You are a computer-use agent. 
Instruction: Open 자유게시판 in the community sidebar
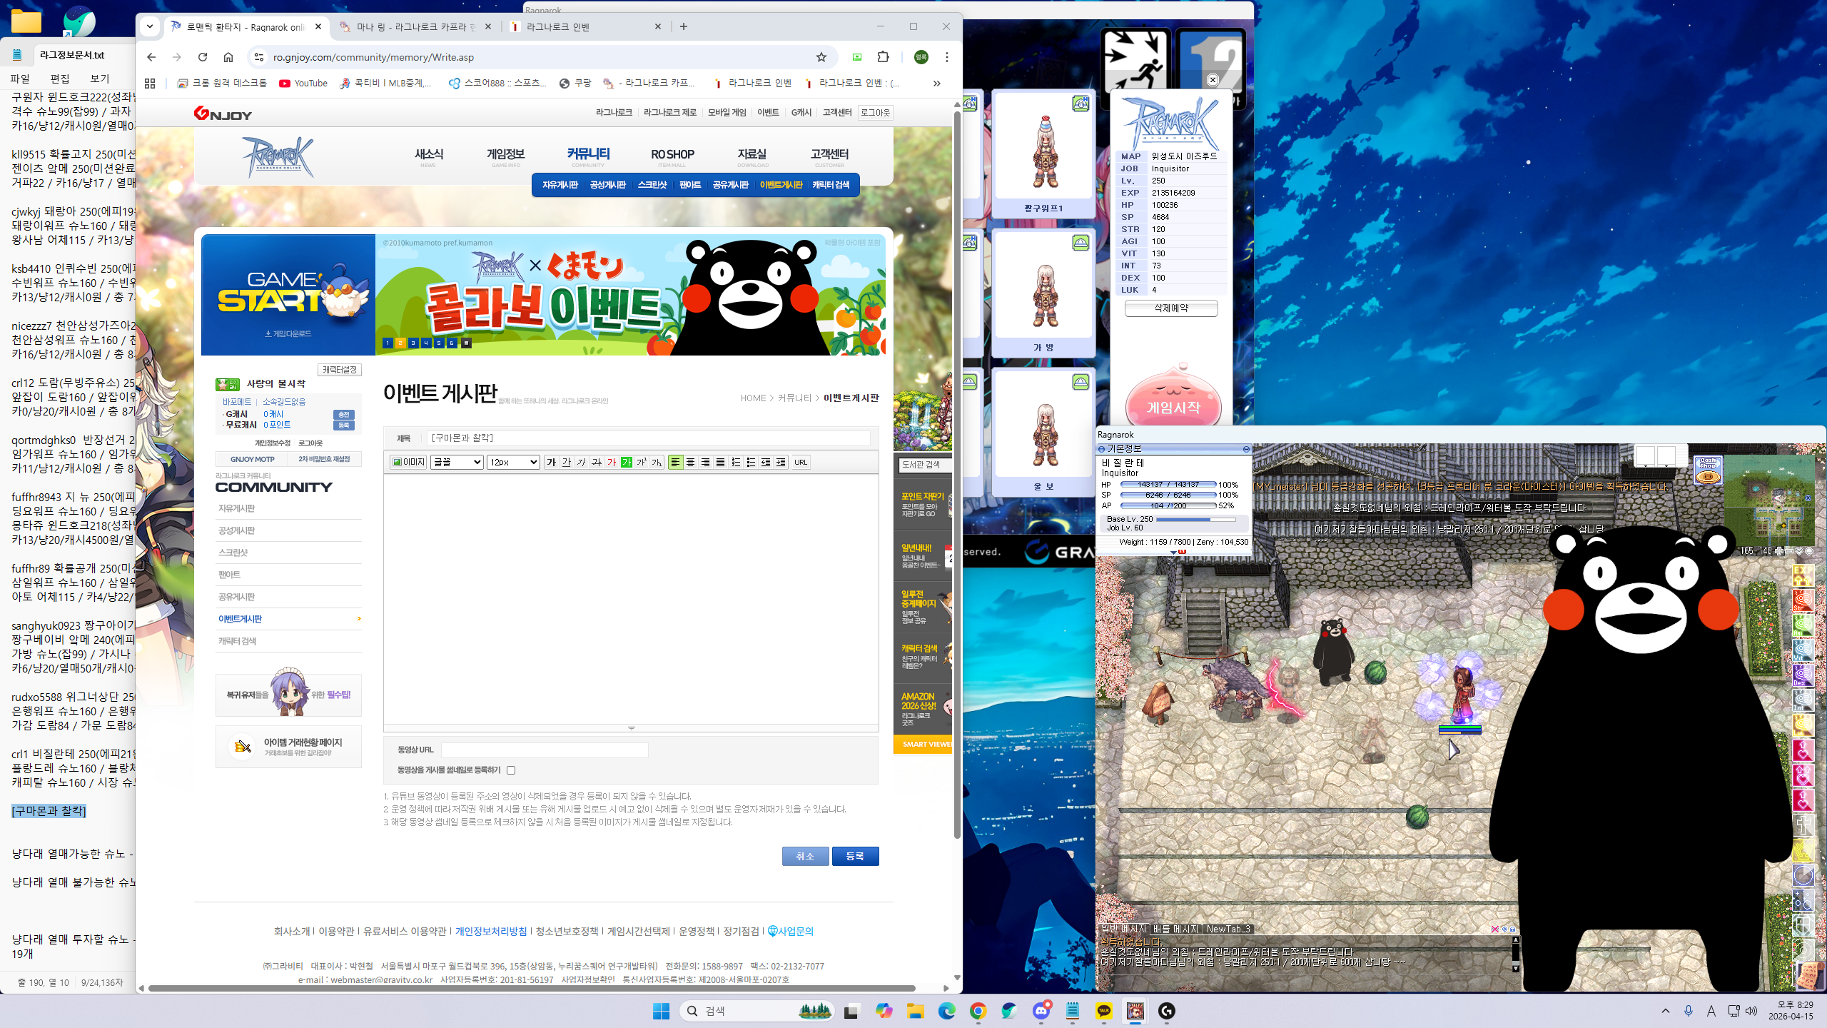coord(237,508)
